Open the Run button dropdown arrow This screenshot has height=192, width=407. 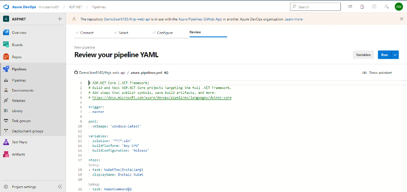point(395,55)
